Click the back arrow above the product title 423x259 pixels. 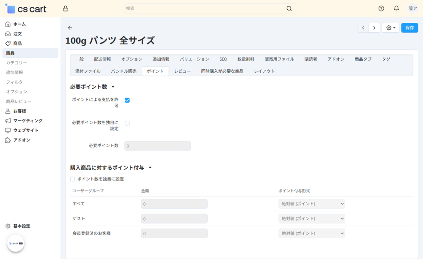point(70,27)
